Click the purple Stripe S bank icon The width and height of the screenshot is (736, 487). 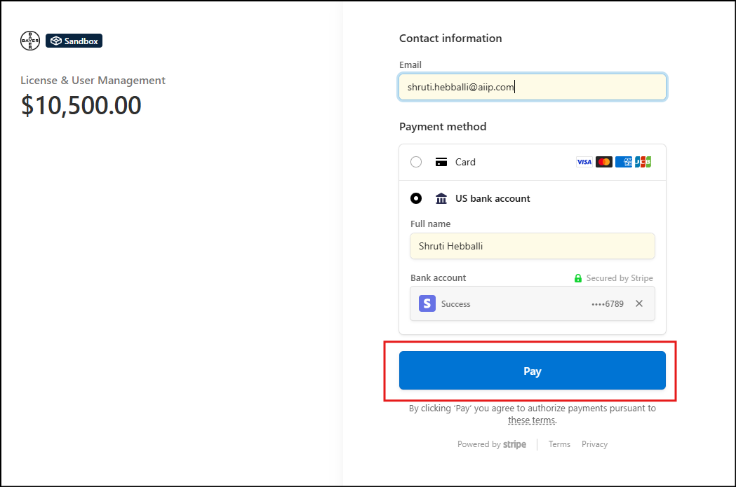point(427,303)
